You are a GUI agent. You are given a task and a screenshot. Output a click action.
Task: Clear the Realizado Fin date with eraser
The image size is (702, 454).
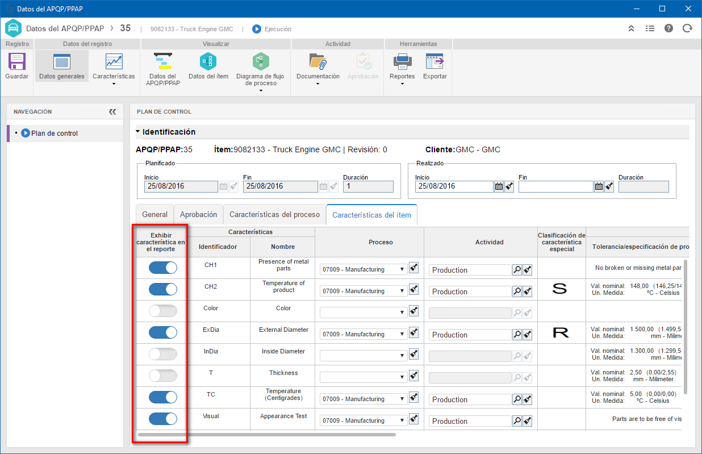click(609, 186)
